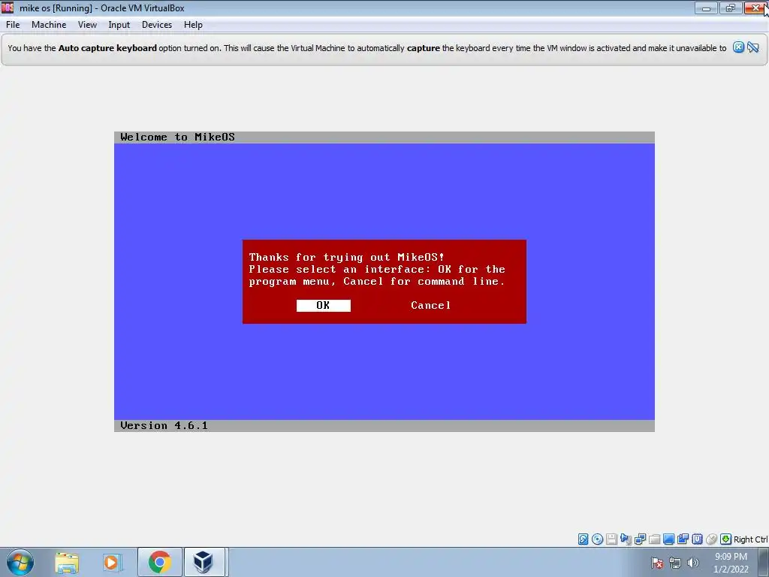Click the keyboard capture green arrow icon
Screen dimensions: 769x577
click(x=726, y=539)
